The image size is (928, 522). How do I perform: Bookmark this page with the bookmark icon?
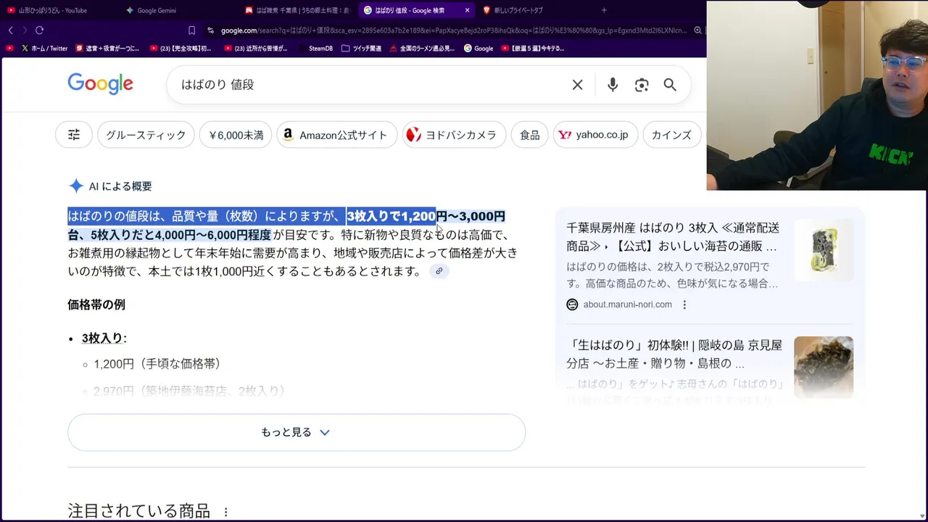point(191,30)
